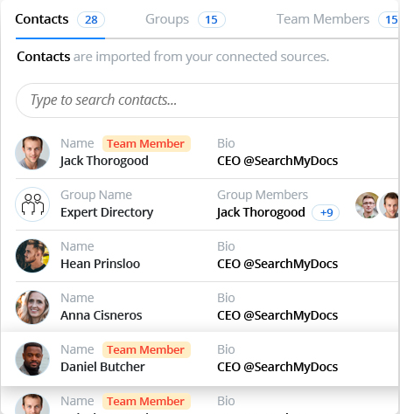The height and width of the screenshot is (414, 400).
Task: Select Anna Cisneros's profile picture
Action: tap(32, 307)
